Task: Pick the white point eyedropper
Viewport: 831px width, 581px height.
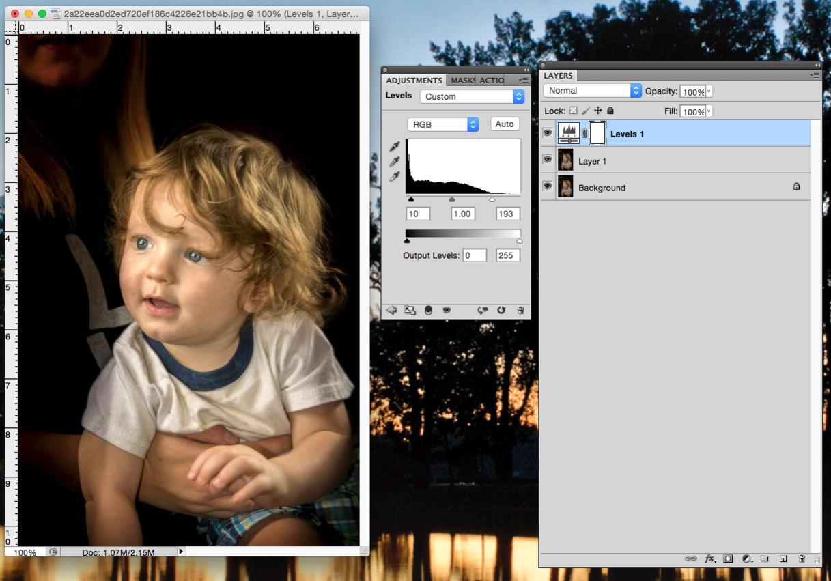Action: click(394, 178)
